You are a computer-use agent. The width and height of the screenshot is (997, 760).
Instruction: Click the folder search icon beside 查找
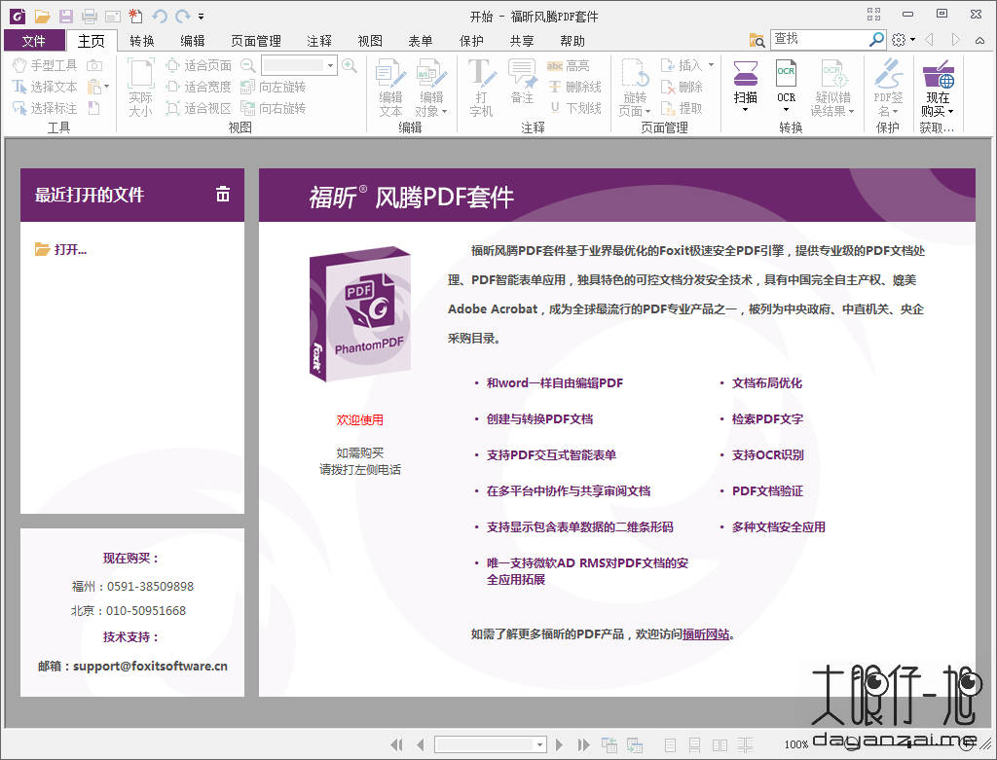[757, 40]
